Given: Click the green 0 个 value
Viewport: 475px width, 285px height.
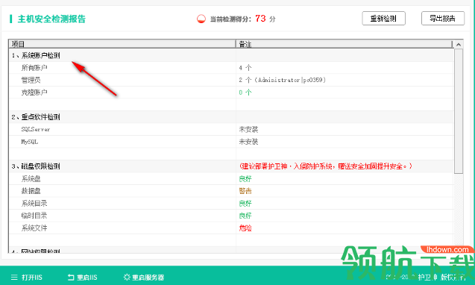Looking at the screenshot, I should (245, 93).
